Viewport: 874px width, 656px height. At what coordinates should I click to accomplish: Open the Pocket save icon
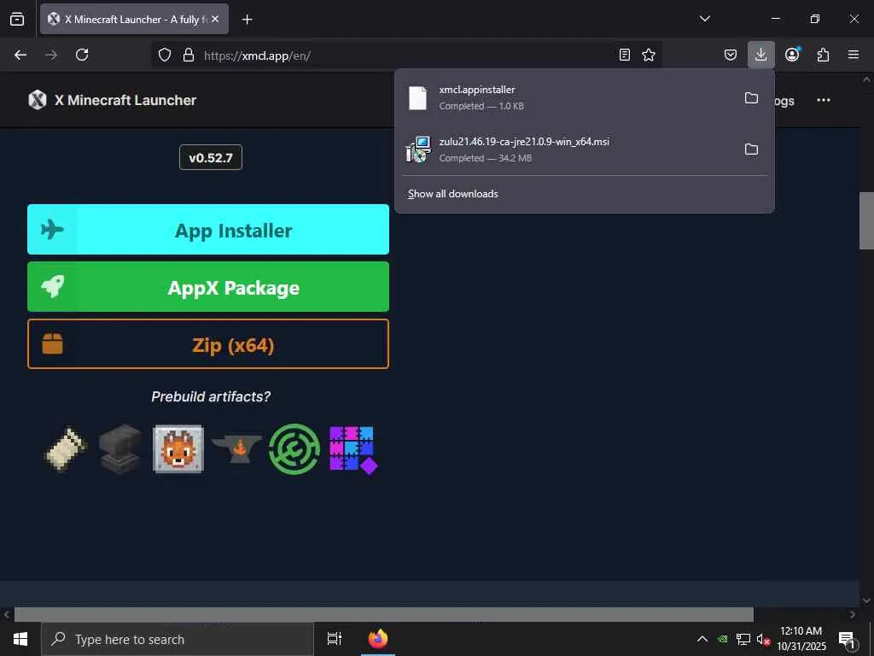tap(731, 55)
